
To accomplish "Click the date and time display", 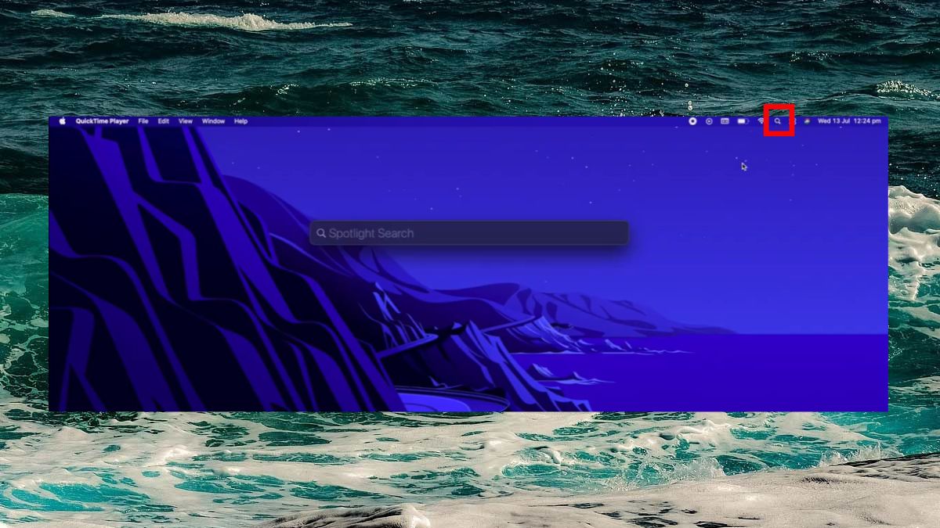I will (850, 121).
